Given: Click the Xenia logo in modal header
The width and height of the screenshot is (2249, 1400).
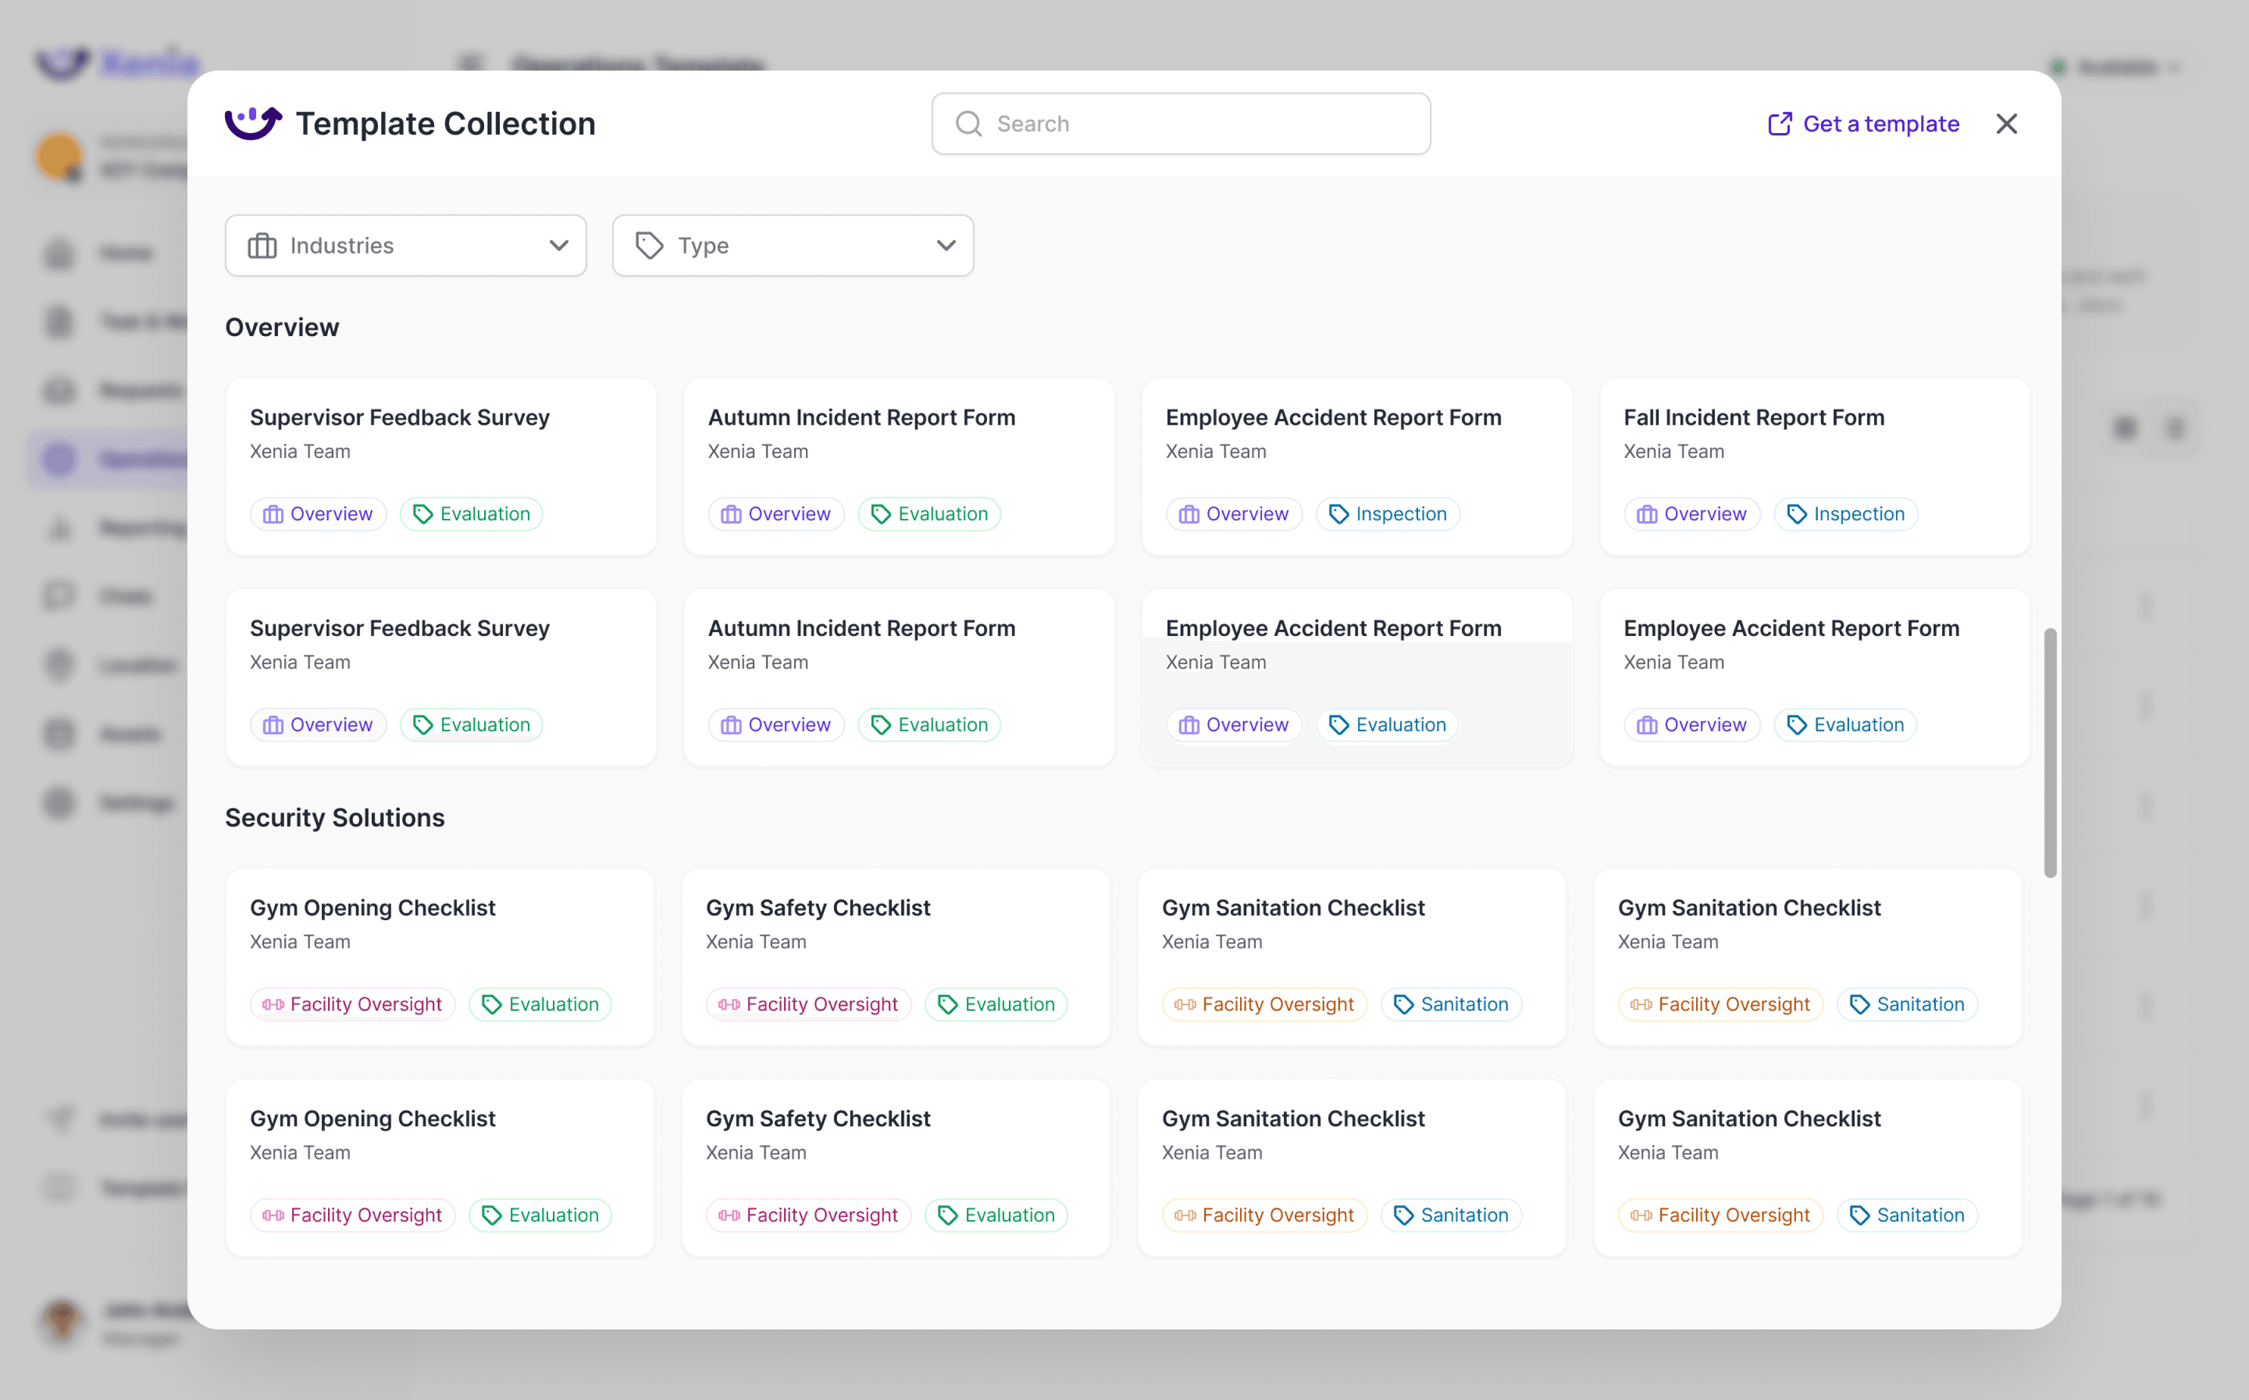Looking at the screenshot, I should [x=253, y=123].
